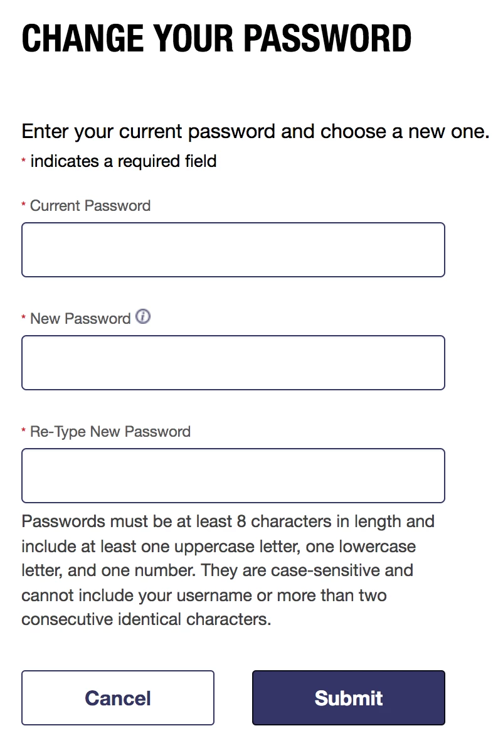This screenshot has height=748, width=503.
Task: Click the red asterisk before Current Password
Action: point(23,205)
